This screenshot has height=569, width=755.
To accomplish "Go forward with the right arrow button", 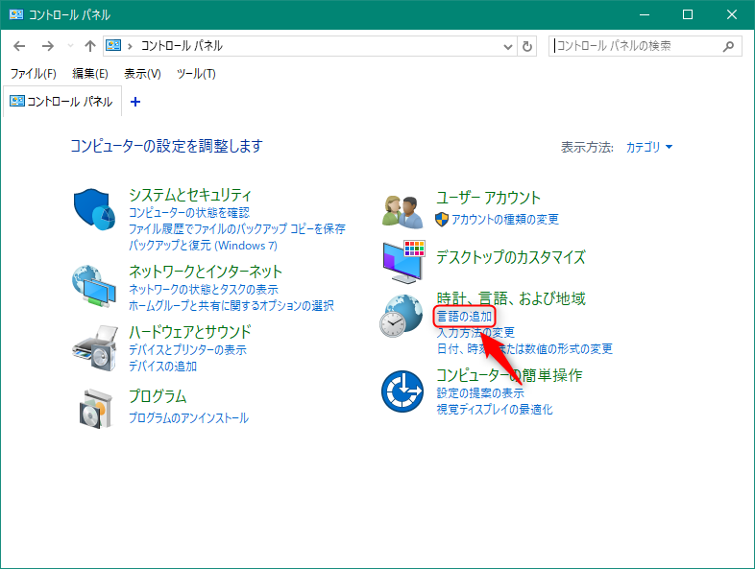I will tap(48, 46).
